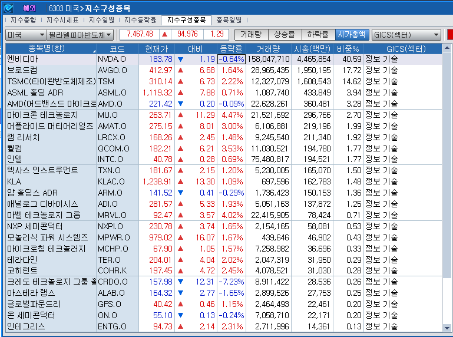Click the app logo icon in title bar

click(x=8, y=8)
